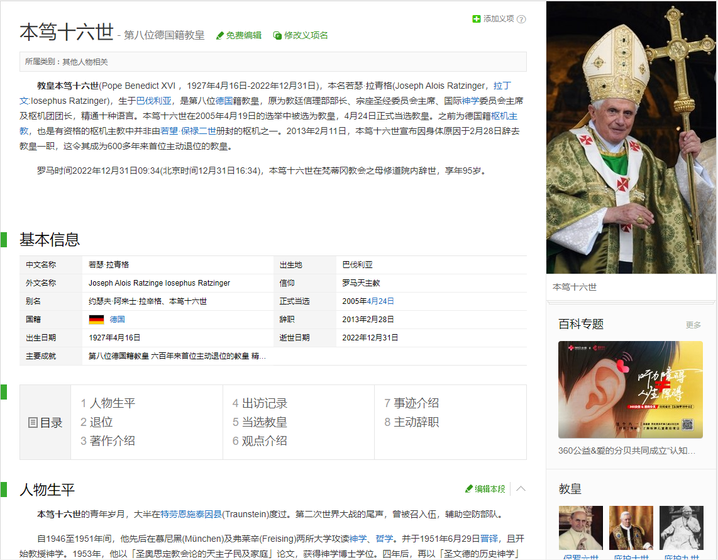Jump to 出访记录 in table of contents
The height and width of the screenshot is (560, 718).
259,403
